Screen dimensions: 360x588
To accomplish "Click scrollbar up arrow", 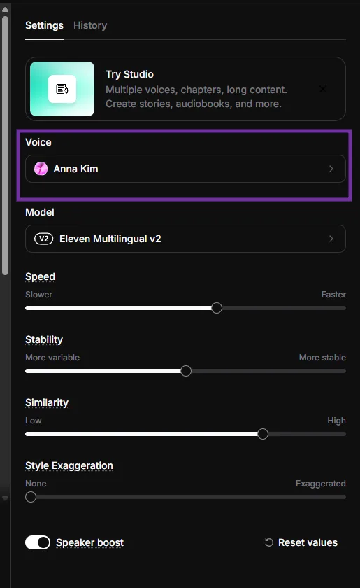I will coord(6,9).
